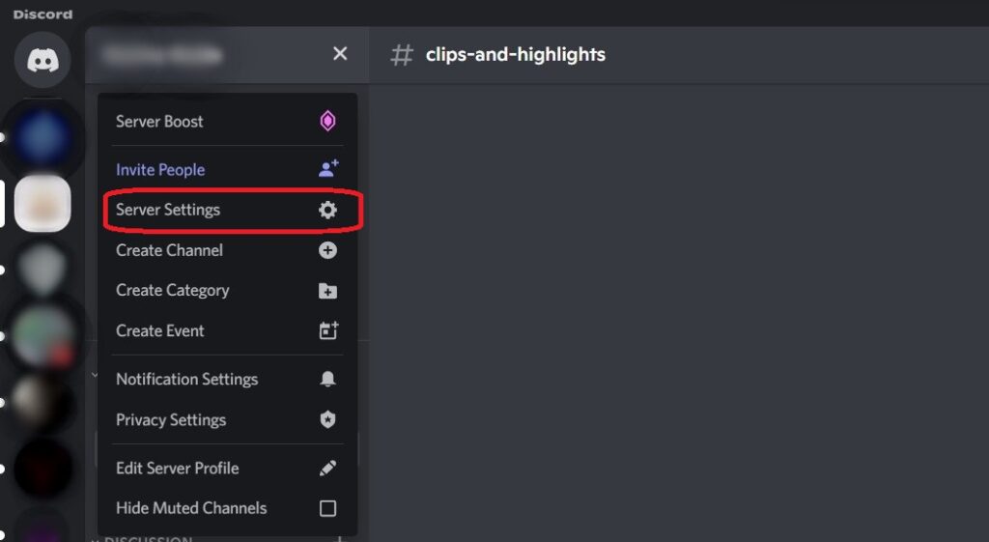The image size is (989, 542).
Task: Click the Server Boost gem icon
Action: pos(327,121)
